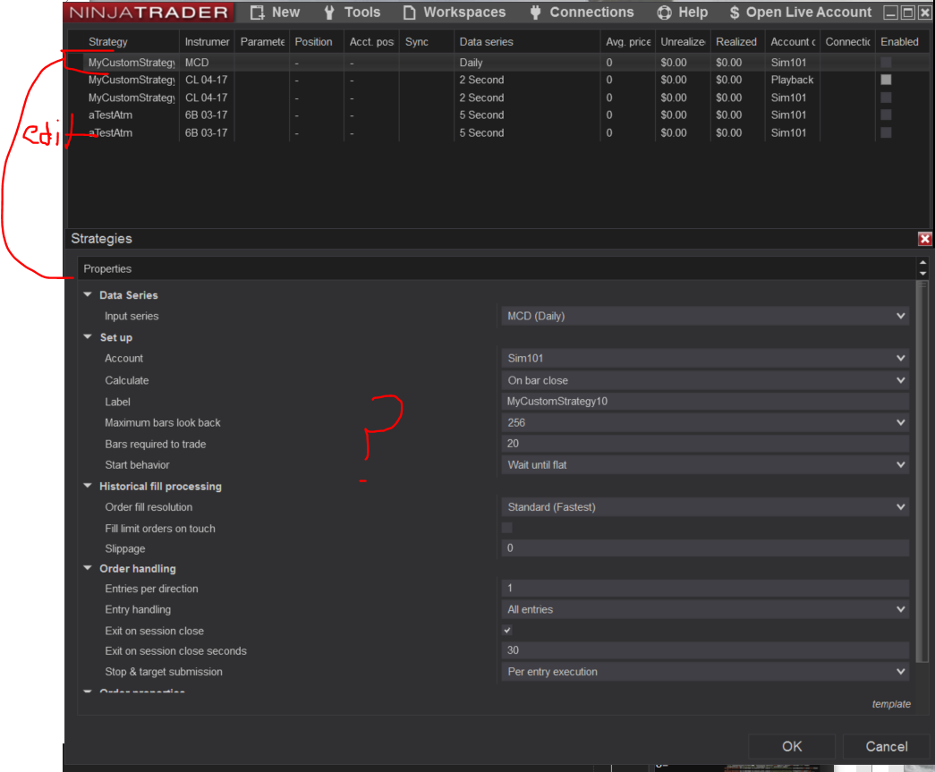Image resolution: width=935 pixels, height=772 pixels.
Task: Click the Bars required to trade field
Action: pyautogui.click(x=705, y=444)
